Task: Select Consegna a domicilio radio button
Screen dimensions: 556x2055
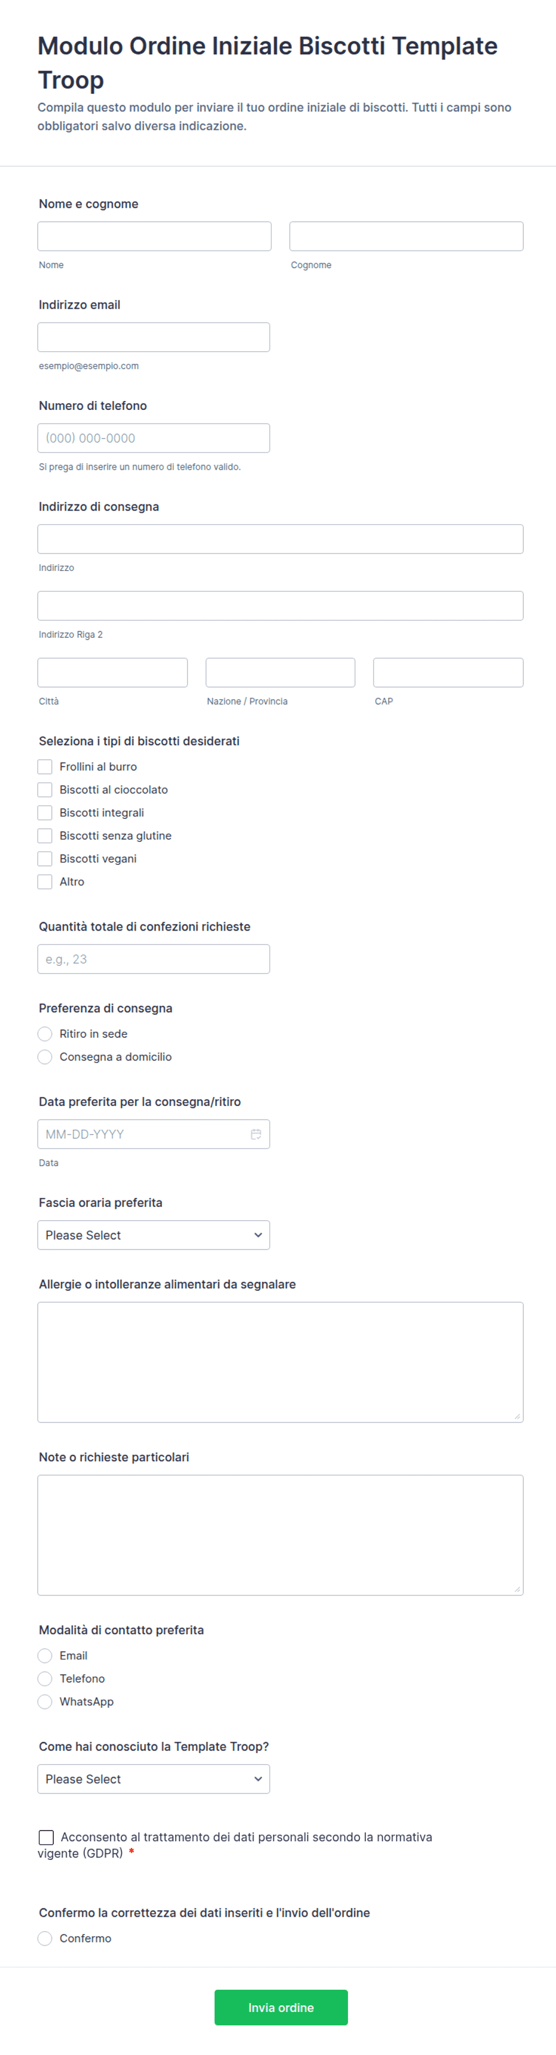Action: [45, 1057]
